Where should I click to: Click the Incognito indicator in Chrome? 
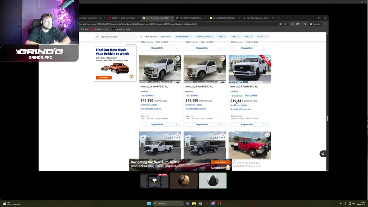coord(315,24)
